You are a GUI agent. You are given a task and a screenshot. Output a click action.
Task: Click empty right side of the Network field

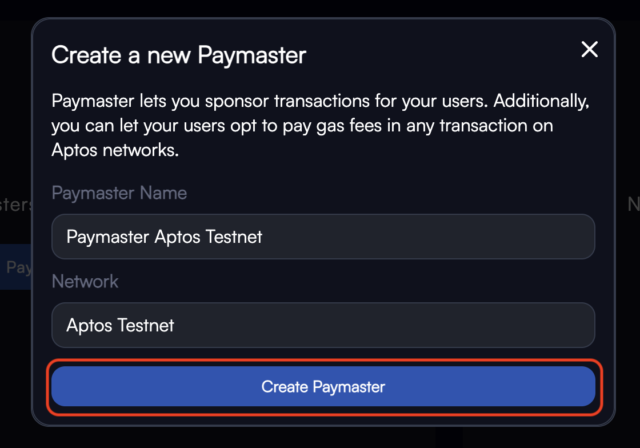[x=408, y=325]
